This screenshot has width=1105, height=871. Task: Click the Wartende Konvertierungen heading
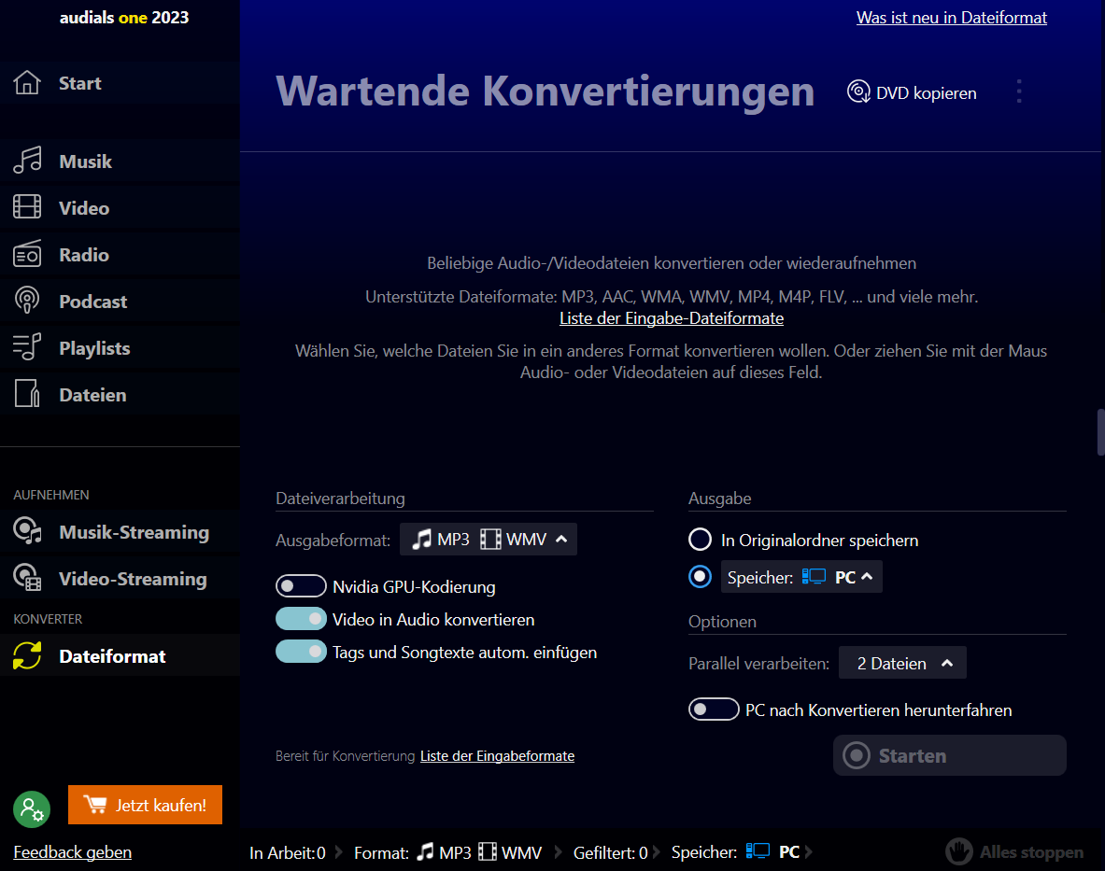(545, 91)
